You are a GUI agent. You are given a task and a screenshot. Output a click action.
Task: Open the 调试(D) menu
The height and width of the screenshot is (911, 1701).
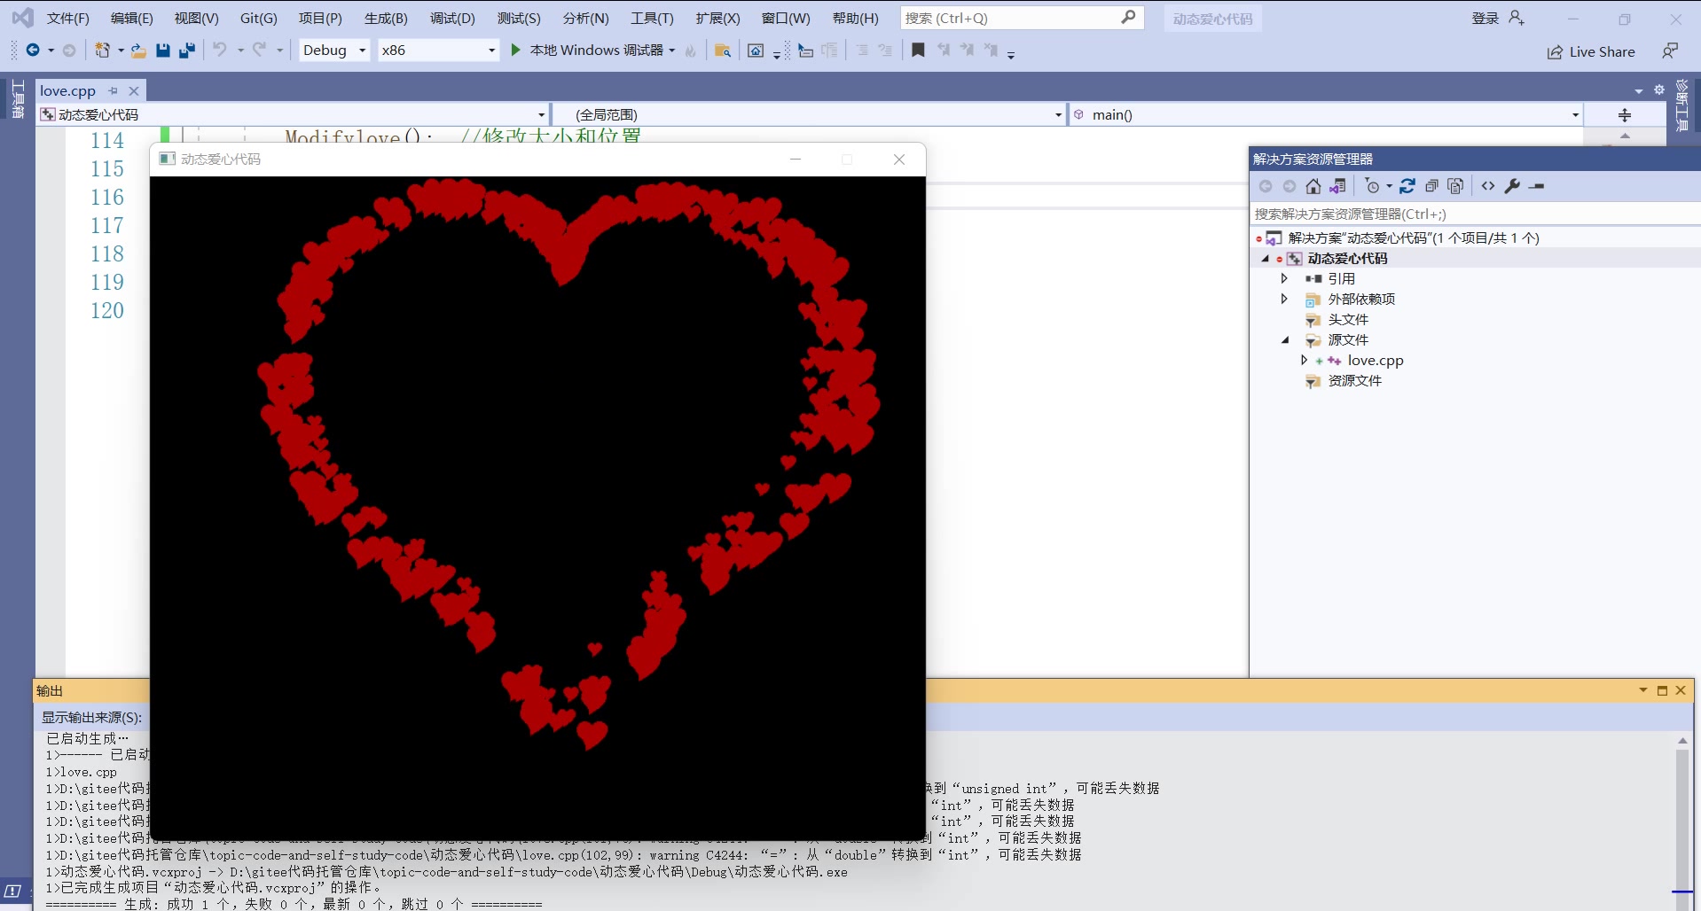tap(452, 18)
